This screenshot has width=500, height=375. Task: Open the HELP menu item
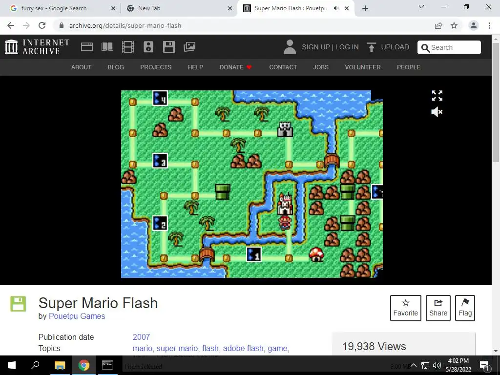[195, 67]
